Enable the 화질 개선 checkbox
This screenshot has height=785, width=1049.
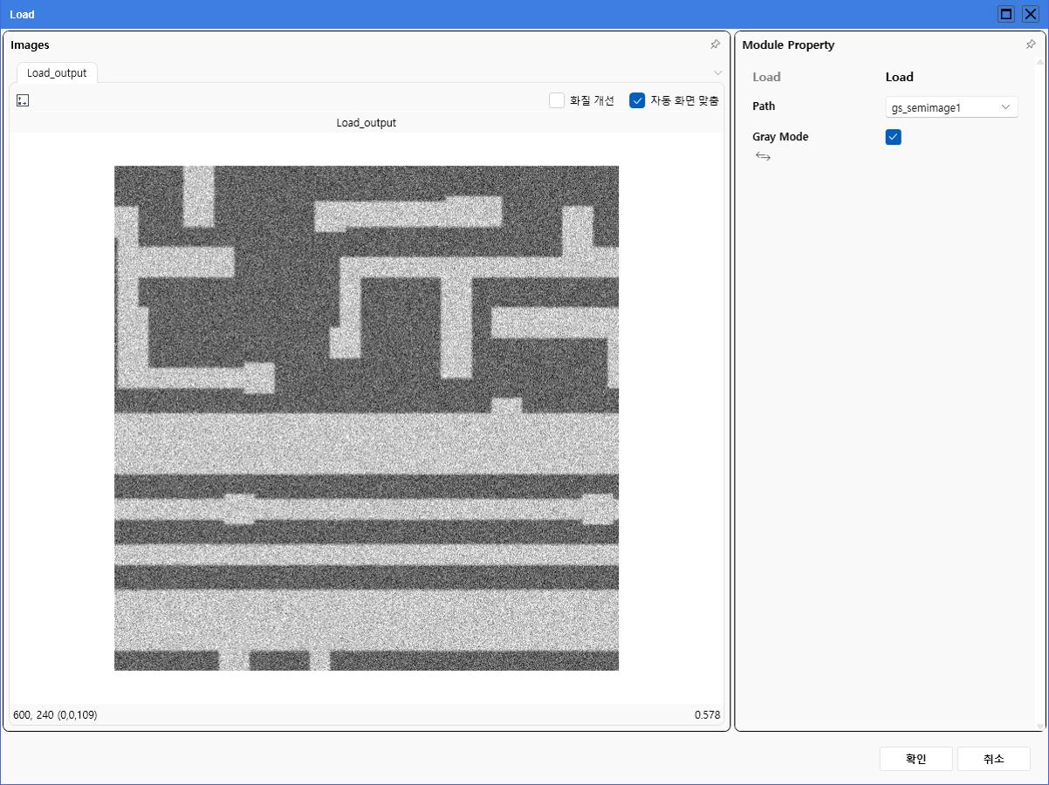[557, 100]
